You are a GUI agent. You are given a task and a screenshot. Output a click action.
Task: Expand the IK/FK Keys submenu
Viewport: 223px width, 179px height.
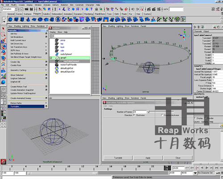[46, 50]
